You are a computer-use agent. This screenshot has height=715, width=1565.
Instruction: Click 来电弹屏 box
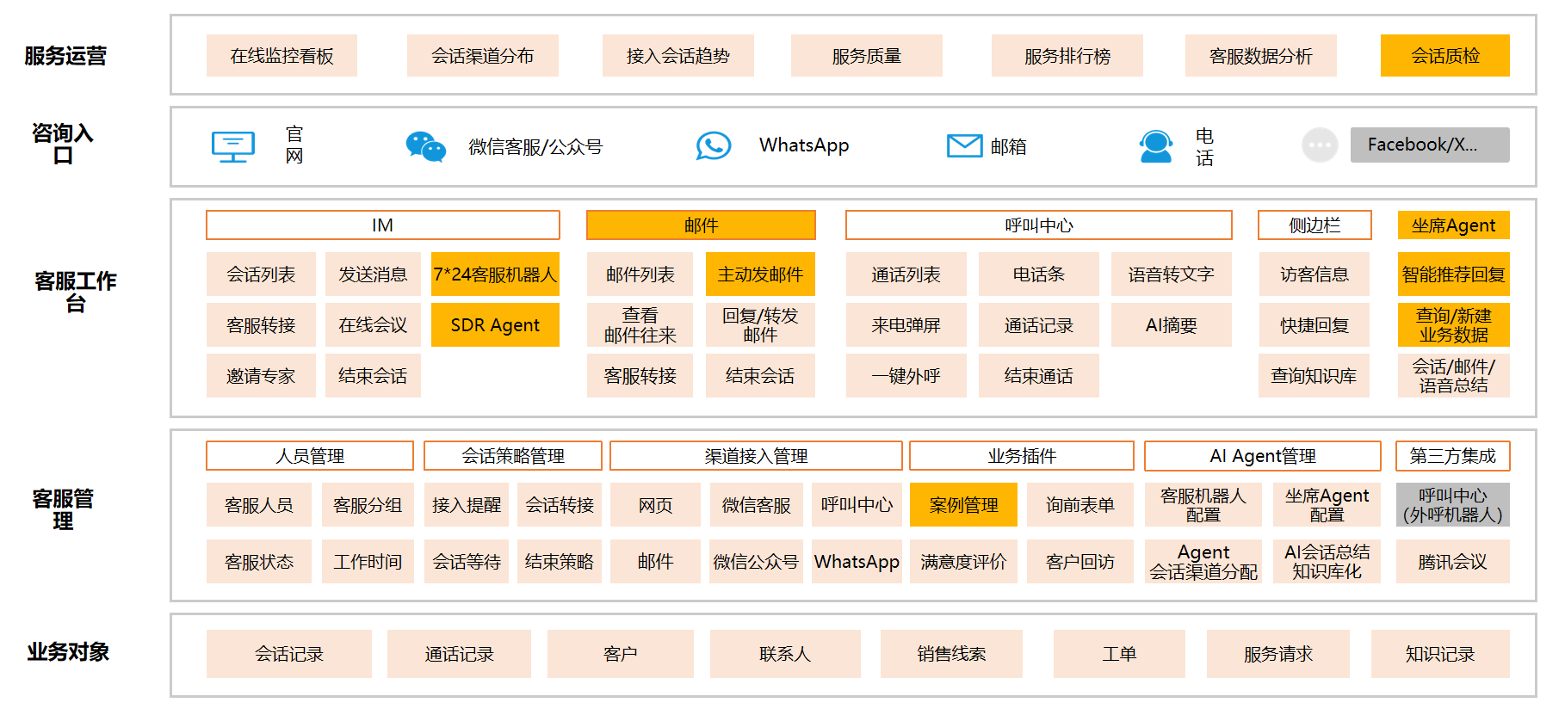point(906,325)
